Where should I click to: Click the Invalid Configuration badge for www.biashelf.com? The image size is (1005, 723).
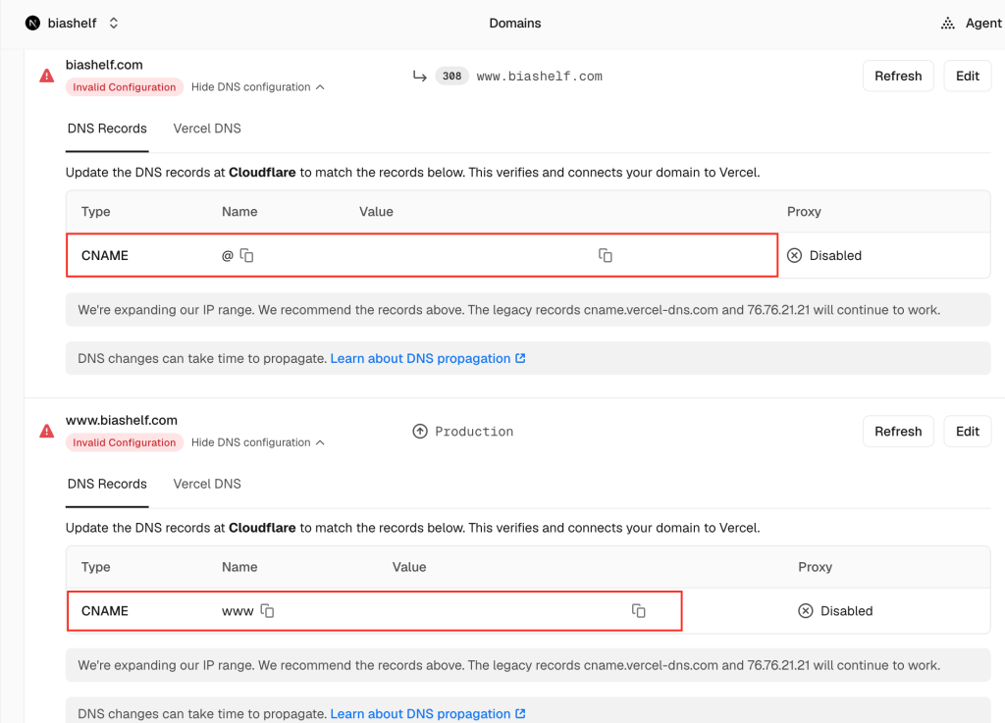coord(125,442)
